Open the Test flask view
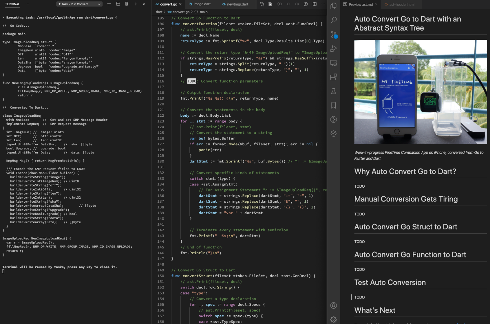The height and width of the screenshot is (324, 490). pos(333,91)
